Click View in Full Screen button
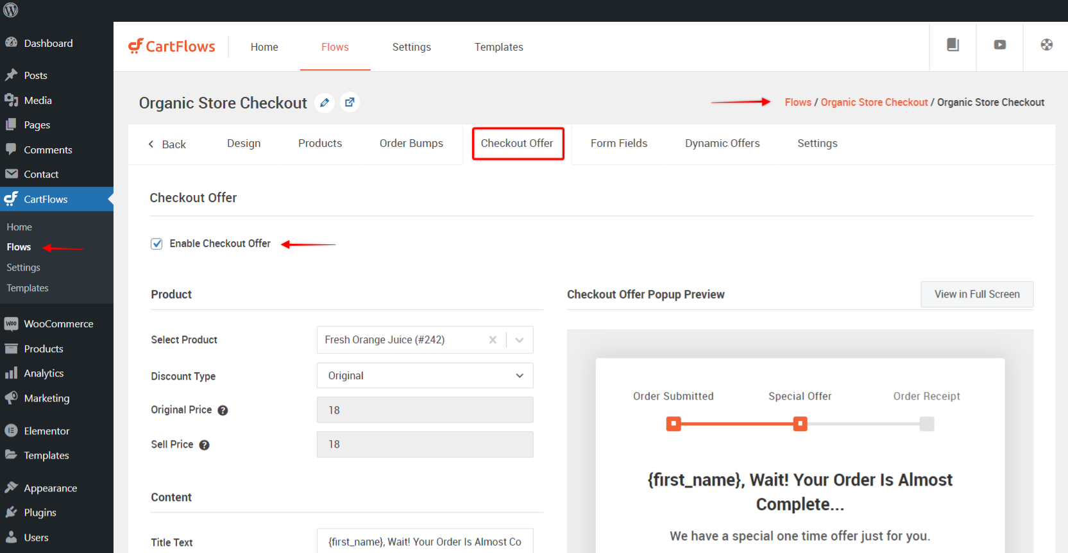Screen dimensions: 1068x553 click(976, 294)
